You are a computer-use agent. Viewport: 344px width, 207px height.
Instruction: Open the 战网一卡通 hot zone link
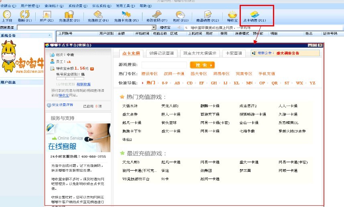click(174, 74)
